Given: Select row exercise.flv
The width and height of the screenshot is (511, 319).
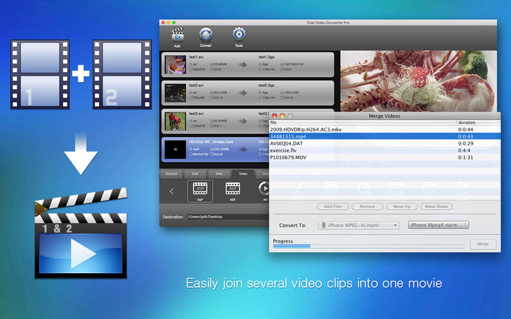Looking at the screenshot, I should point(385,151).
